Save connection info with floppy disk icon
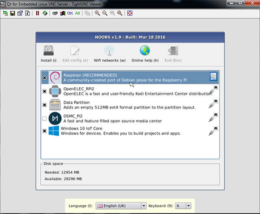The image size is (260, 214). (x=13, y=13)
